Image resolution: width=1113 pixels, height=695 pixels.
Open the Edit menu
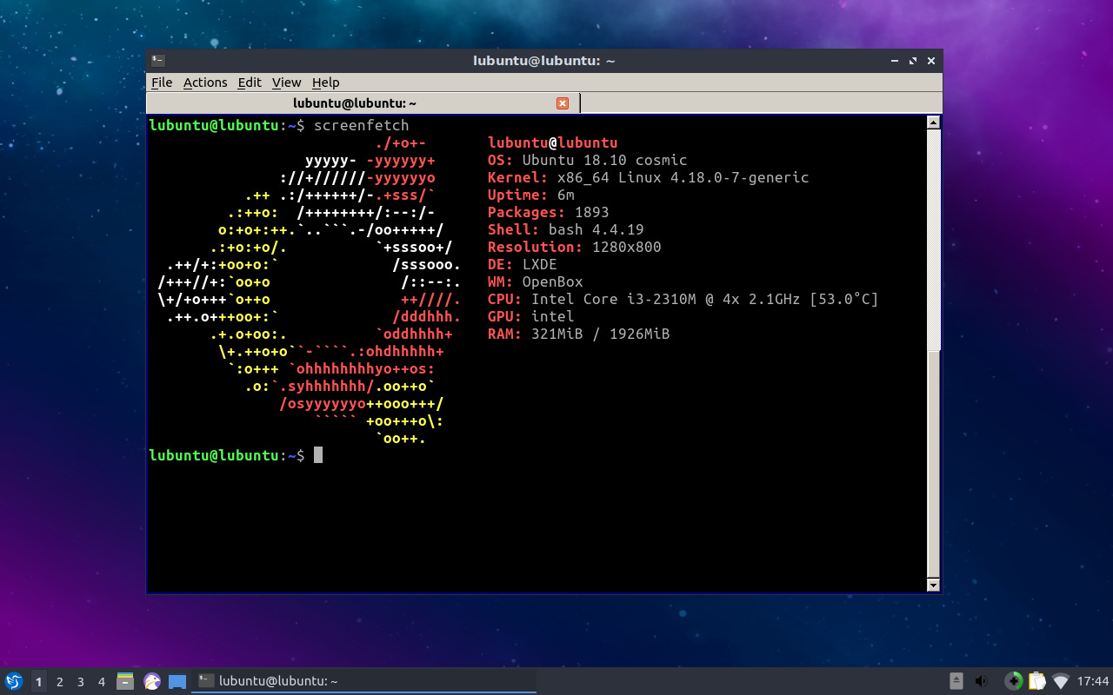pos(250,83)
